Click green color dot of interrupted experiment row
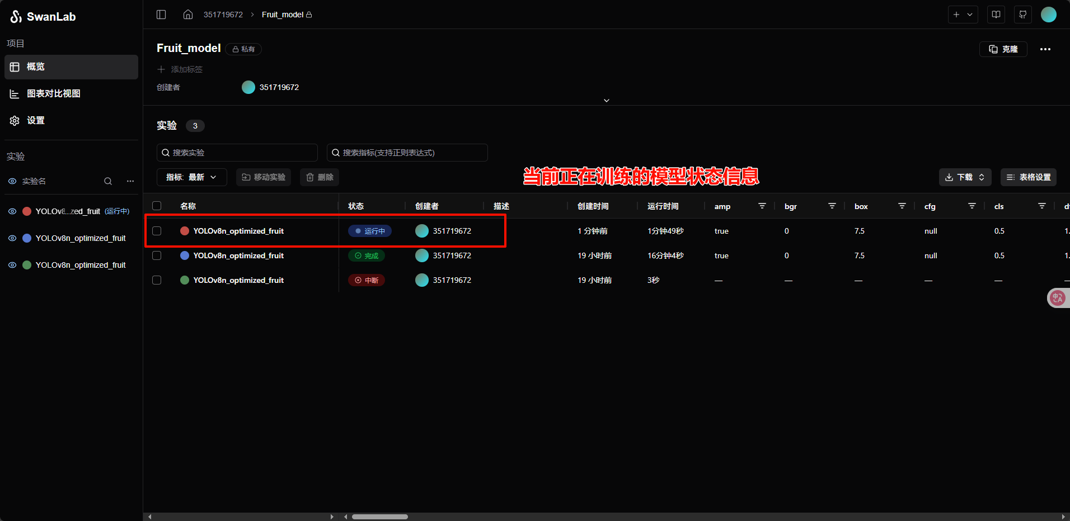 [185, 280]
